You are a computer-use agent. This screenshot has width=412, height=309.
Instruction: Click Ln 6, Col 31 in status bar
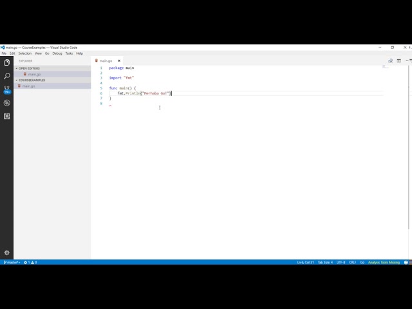pos(305,262)
